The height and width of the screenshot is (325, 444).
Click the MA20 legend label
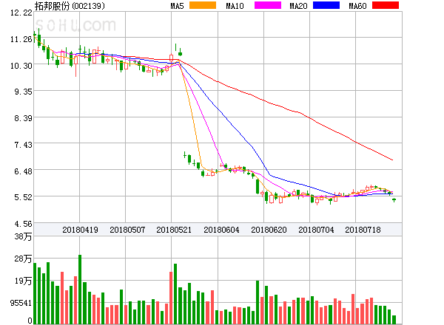point(298,6)
